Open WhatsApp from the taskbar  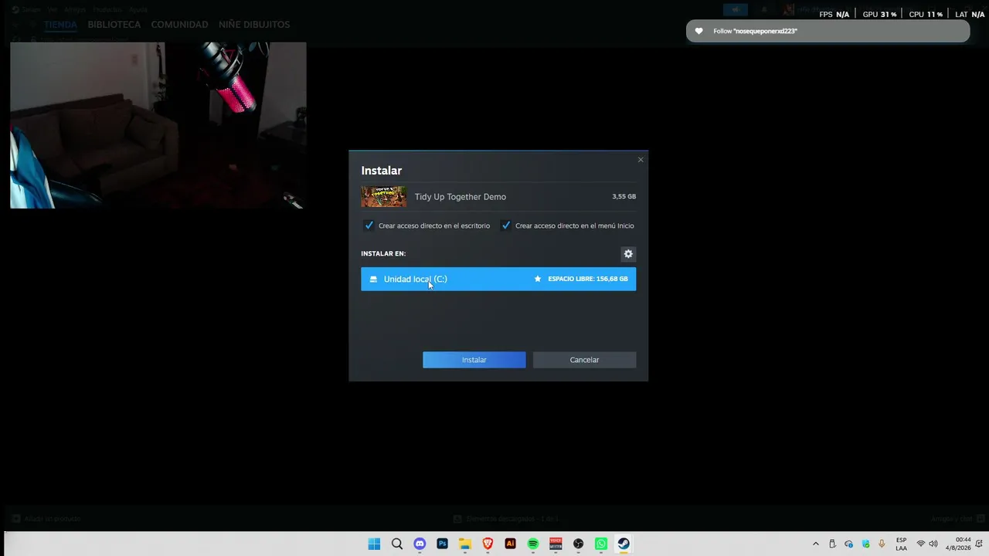pos(601,544)
